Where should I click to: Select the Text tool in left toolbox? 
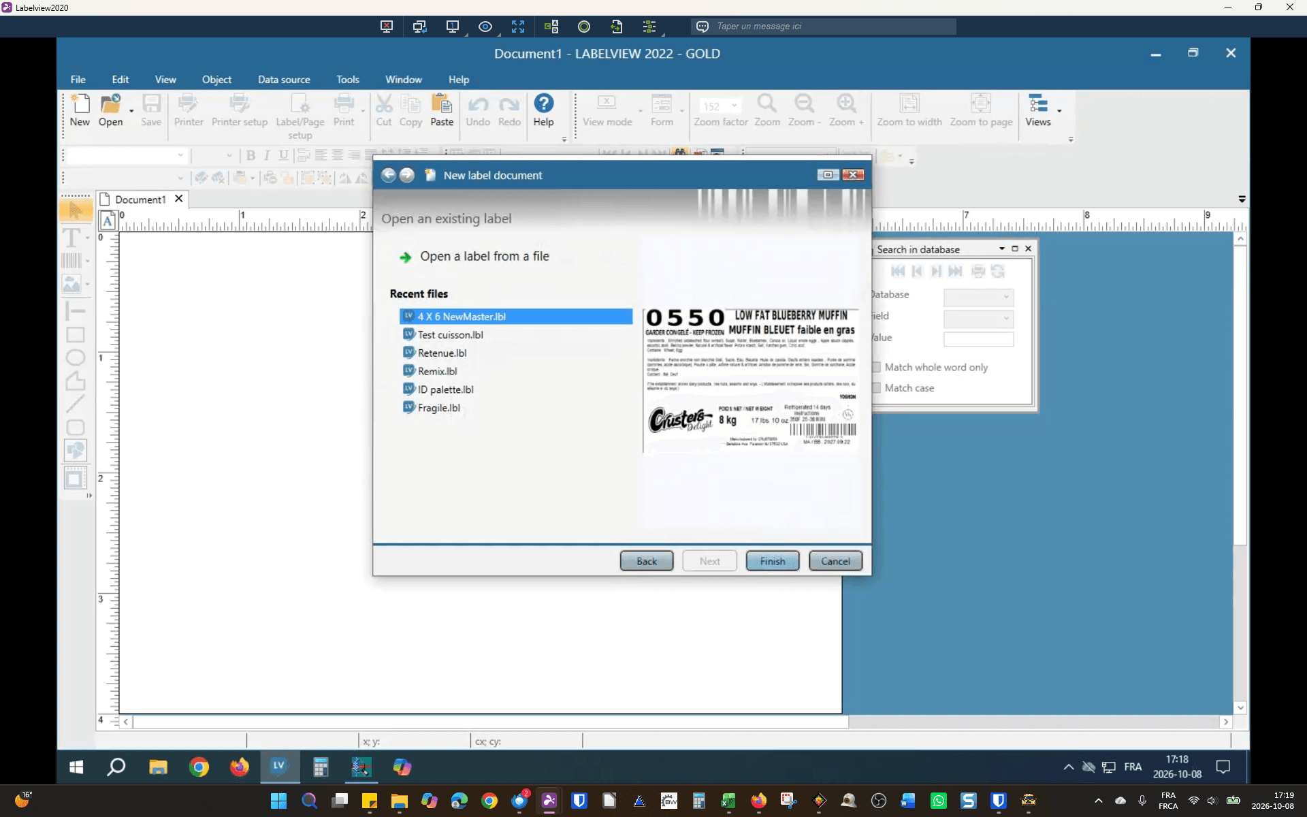(71, 238)
